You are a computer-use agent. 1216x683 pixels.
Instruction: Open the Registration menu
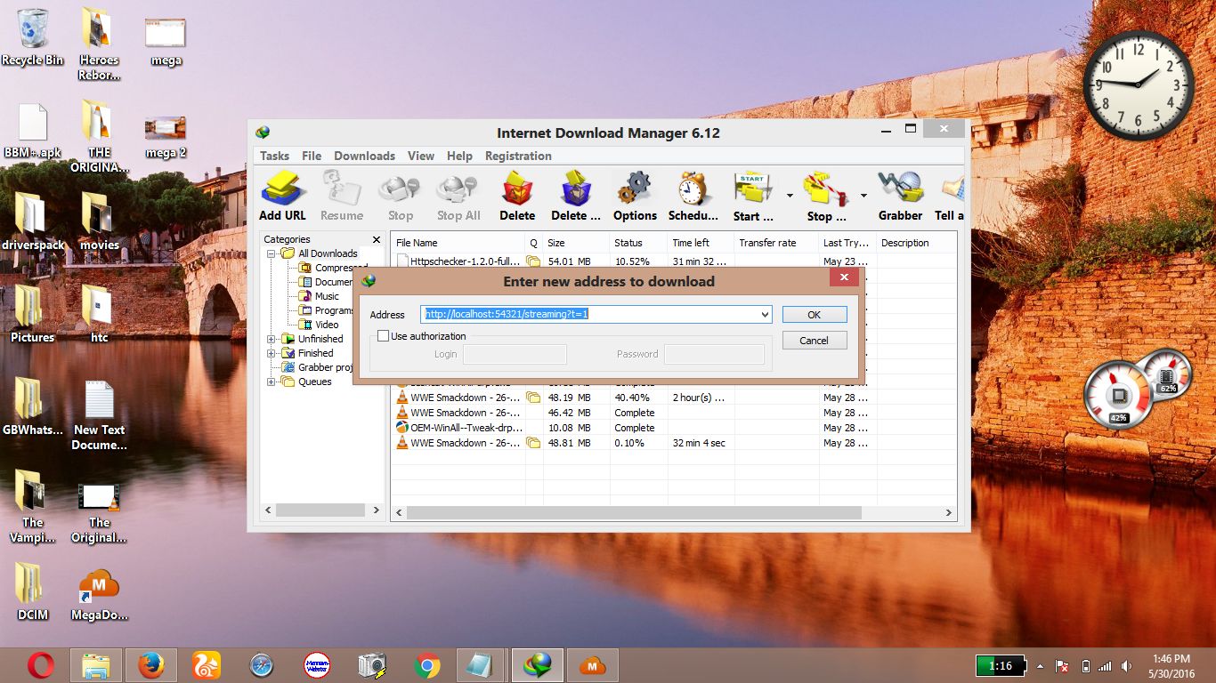click(x=518, y=156)
